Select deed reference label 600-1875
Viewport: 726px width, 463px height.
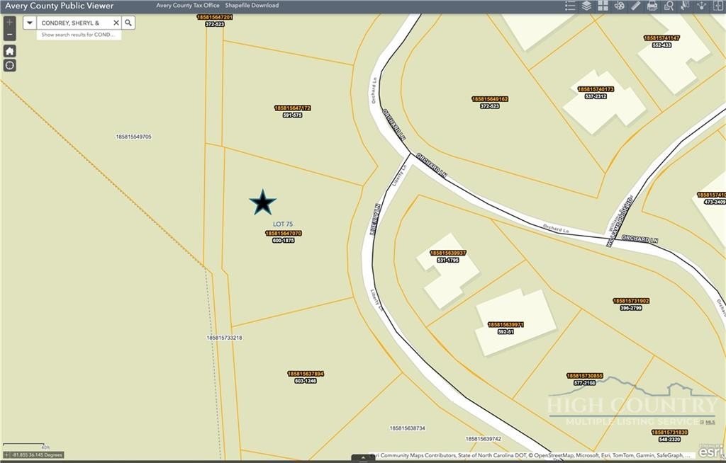pos(284,241)
